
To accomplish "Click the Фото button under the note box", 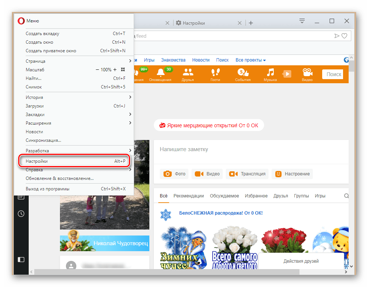I will pos(174,174).
